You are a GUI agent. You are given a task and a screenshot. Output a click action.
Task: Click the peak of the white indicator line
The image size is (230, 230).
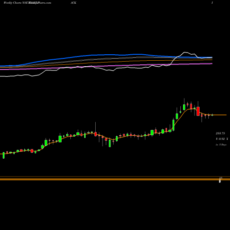[185, 52]
